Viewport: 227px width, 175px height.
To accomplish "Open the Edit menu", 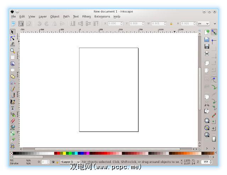I will point(22,16).
